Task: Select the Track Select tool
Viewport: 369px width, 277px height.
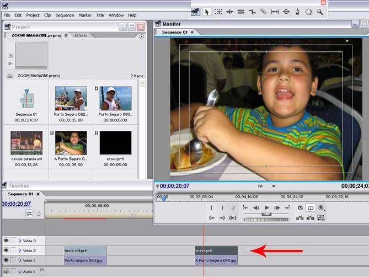Action: (x=218, y=12)
